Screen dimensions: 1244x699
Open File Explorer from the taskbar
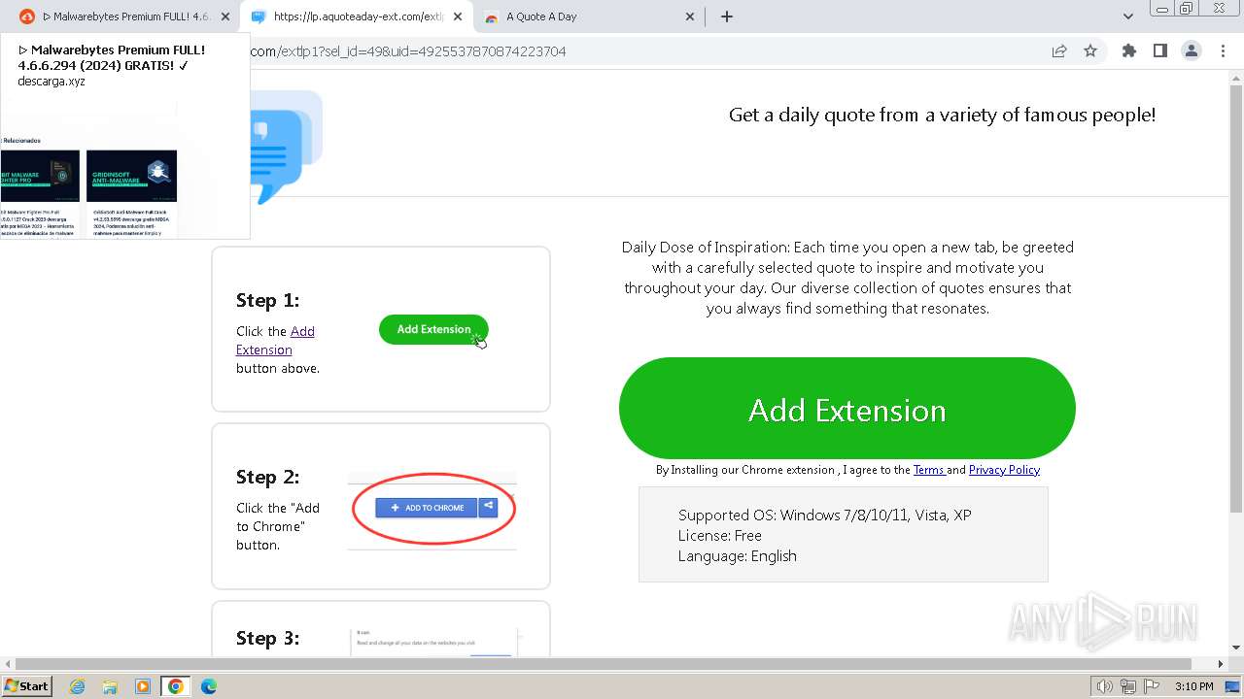click(110, 686)
